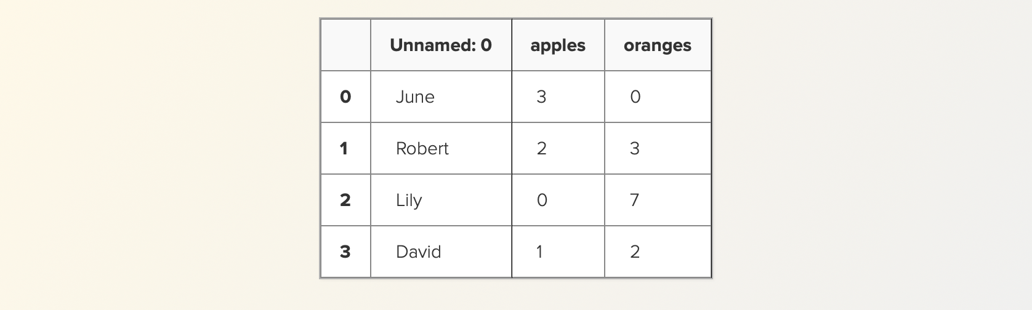This screenshot has height=310, width=1032.
Task: Click the Robert name cell
Action: (441, 148)
